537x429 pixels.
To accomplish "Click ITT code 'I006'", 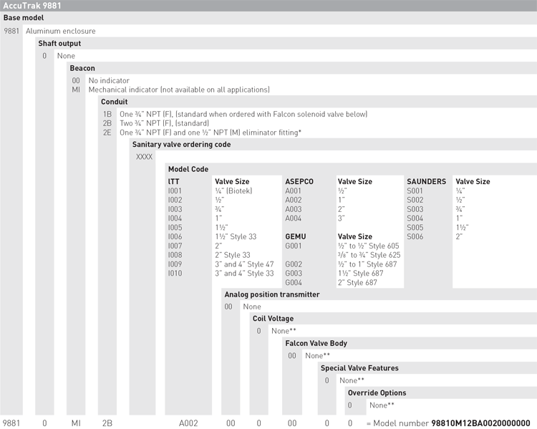I will [x=175, y=237].
